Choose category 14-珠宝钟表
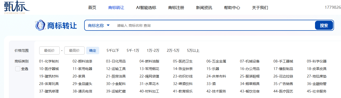Screen dimensions: 341x98 183,69
